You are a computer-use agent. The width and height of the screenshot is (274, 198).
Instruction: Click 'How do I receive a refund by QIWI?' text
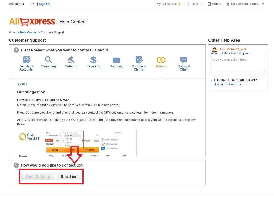pos(43,100)
